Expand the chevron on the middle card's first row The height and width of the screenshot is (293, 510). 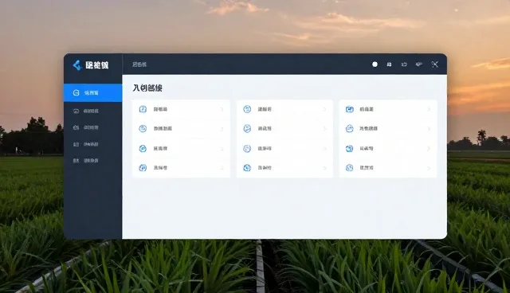pos(324,109)
